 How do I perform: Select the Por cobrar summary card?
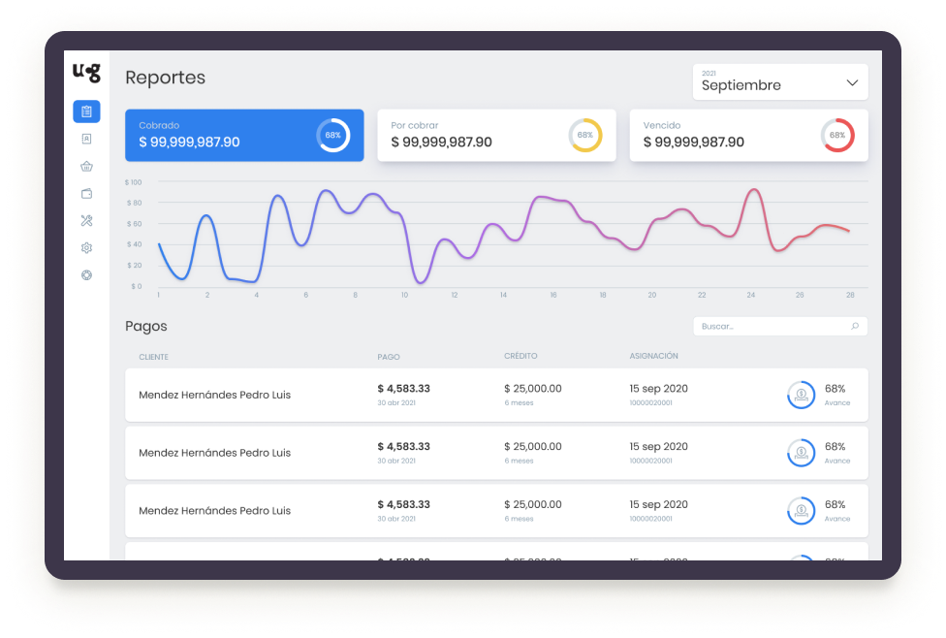pyautogui.click(x=495, y=135)
